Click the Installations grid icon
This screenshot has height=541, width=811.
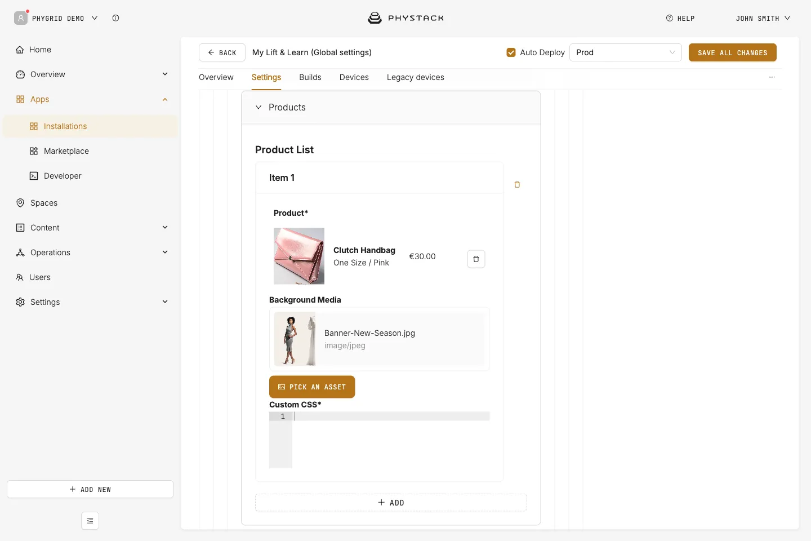[34, 126]
